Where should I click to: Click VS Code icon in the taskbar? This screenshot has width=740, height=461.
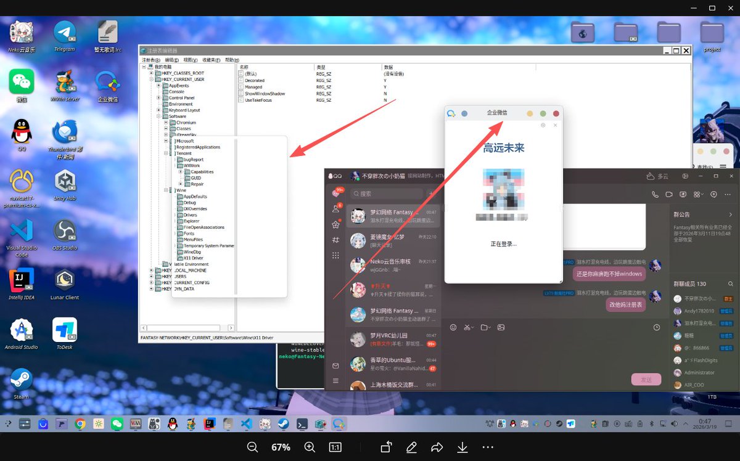(x=246, y=424)
